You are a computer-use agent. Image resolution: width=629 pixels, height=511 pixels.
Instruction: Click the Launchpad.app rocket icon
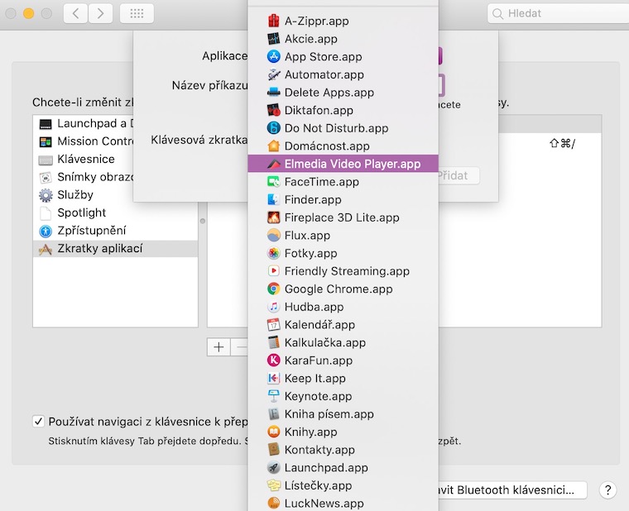[274, 467]
